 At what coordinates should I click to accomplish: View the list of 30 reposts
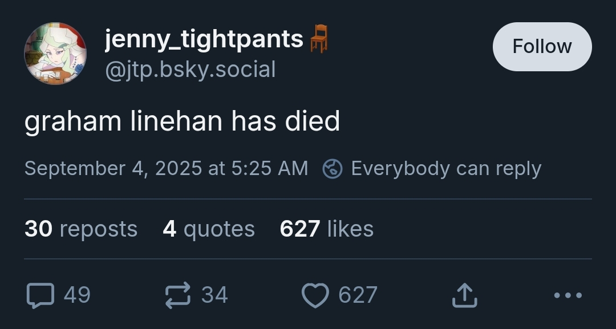click(81, 229)
